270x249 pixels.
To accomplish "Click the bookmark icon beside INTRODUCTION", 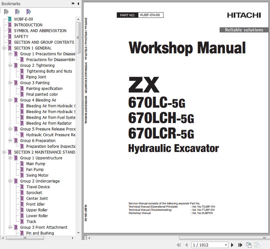I will pyautogui.click(x=10, y=25).
